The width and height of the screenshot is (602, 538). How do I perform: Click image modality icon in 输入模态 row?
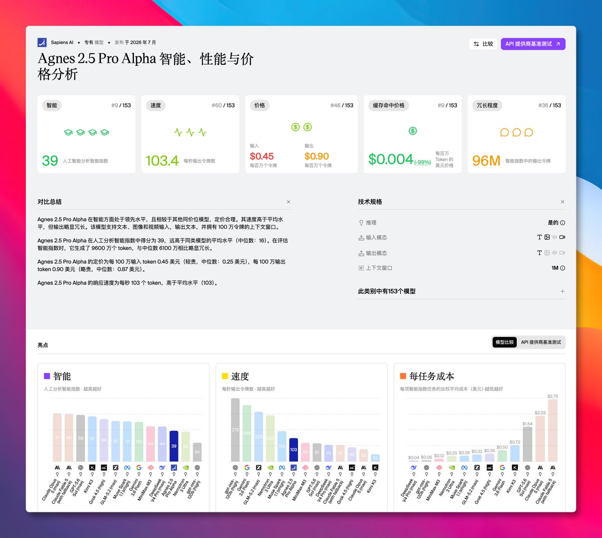tap(547, 237)
